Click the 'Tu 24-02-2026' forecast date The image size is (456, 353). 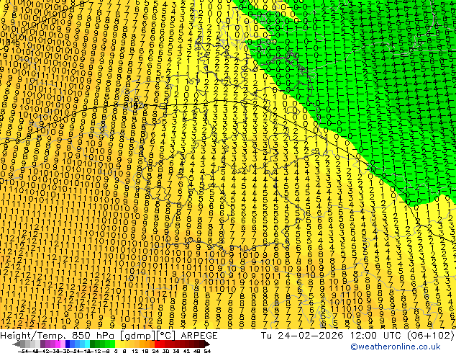(302, 336)
